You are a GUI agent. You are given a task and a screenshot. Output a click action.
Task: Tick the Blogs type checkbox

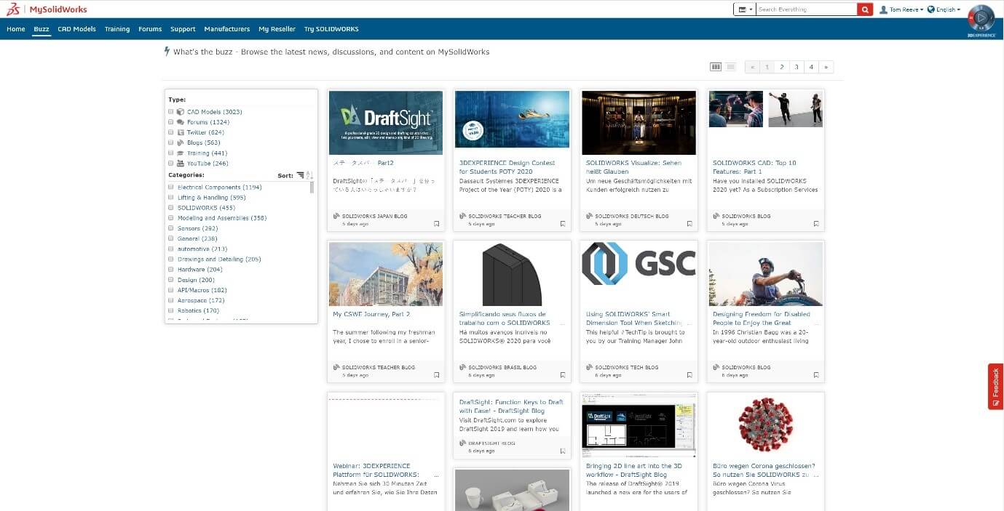pos(171,142)
